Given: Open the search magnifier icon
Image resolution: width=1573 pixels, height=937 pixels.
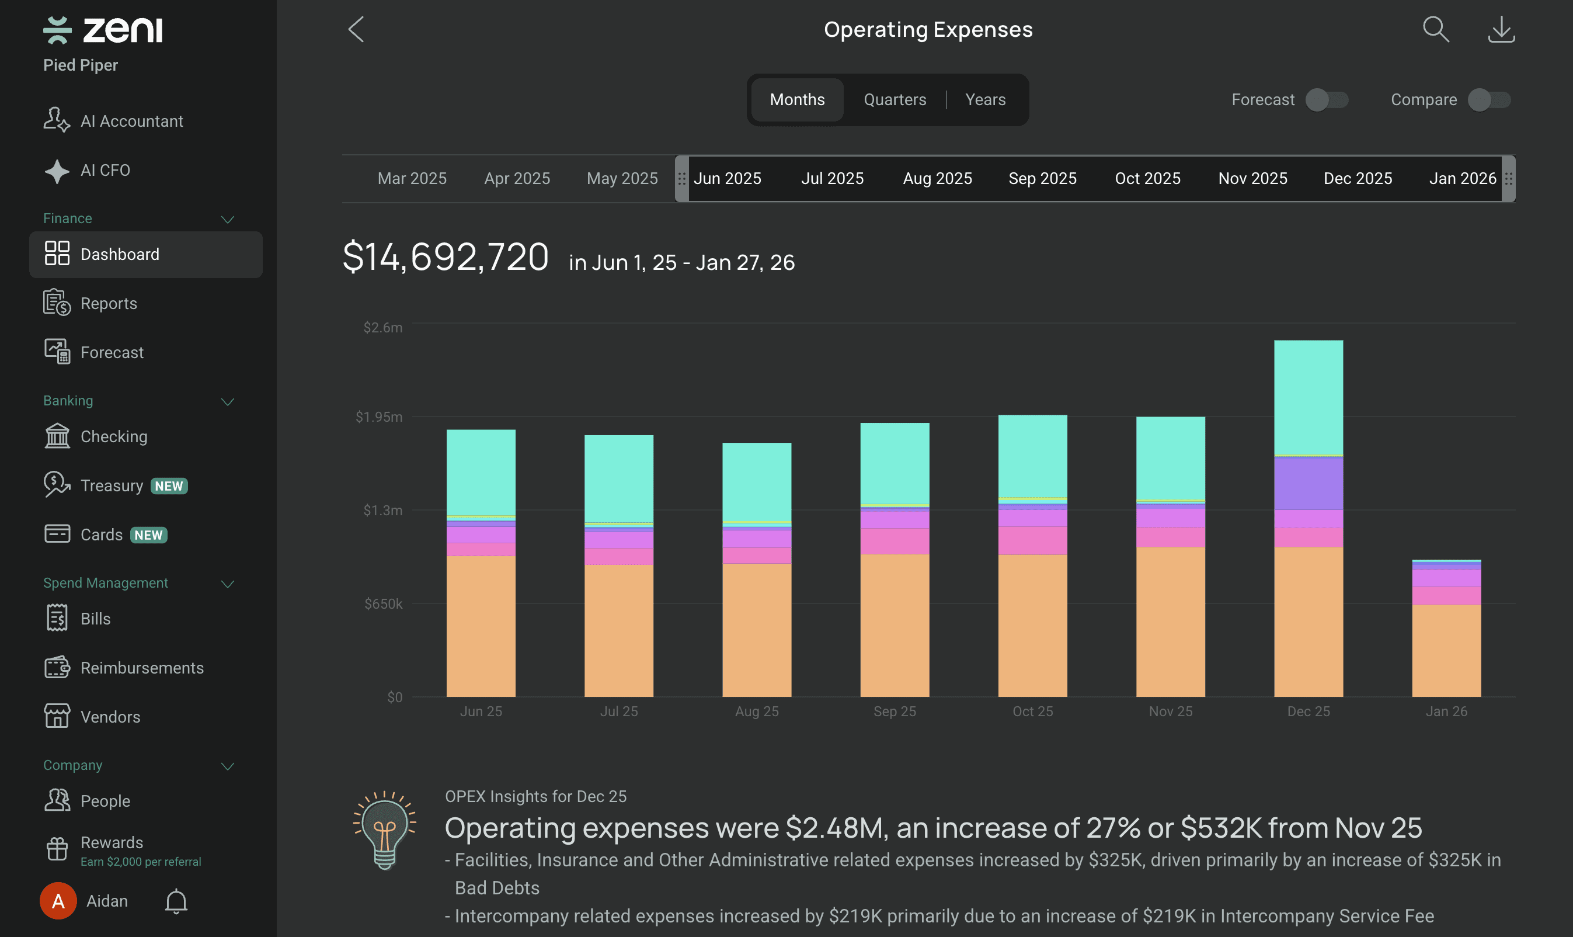Looking at the screenshot, I should point(1435,29).
